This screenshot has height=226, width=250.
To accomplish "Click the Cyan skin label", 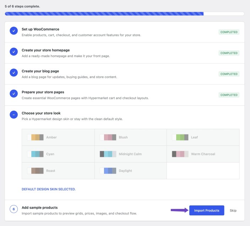I will click(x=50, y=154).
